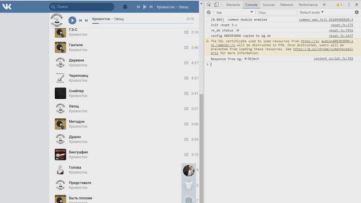Open source link content_script.js:392

pyautogui.click(x=333, y=59)
